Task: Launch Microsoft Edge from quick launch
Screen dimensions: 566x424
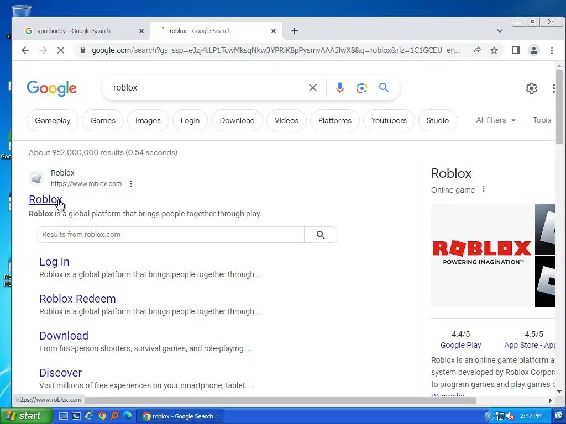Action: [128, 416]
